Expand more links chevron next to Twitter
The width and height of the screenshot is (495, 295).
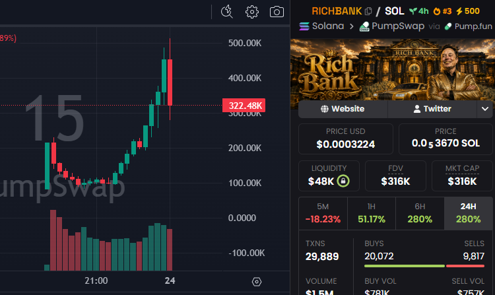(485, 109)
